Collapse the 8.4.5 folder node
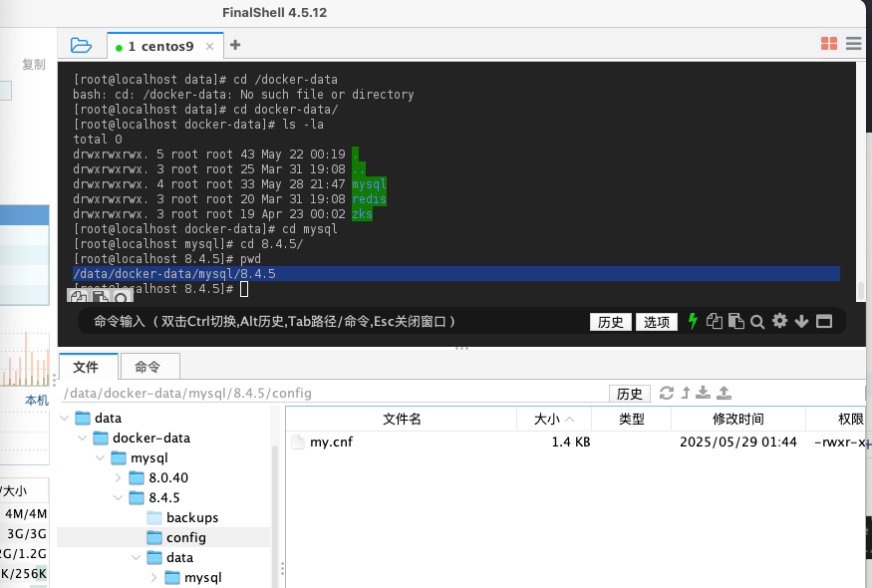This screenshot has width=872, height=588. click(118, 497)
